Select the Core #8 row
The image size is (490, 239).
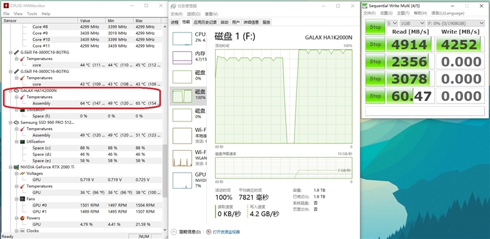click(82, 27)
